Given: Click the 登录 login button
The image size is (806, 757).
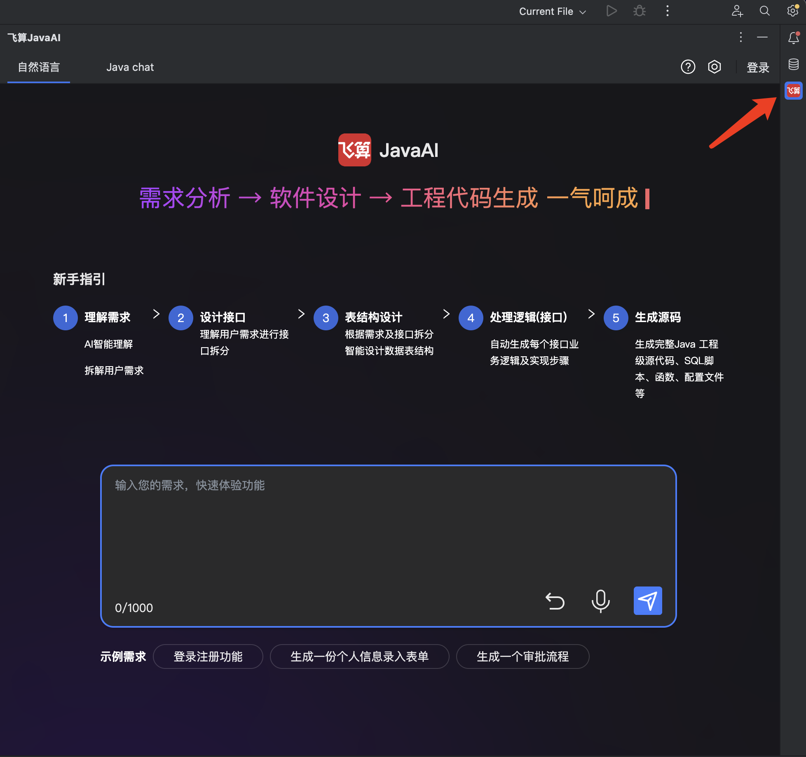Looking at the screenshot, I should pos(758,68).
